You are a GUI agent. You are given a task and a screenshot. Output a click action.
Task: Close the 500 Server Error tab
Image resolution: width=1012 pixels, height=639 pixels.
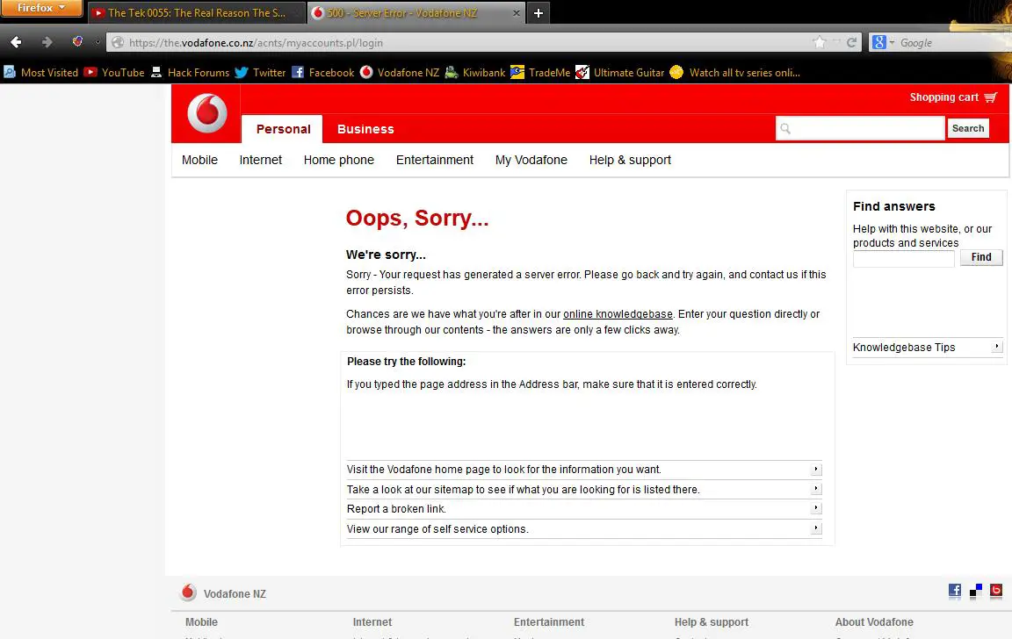click(517, 13)
